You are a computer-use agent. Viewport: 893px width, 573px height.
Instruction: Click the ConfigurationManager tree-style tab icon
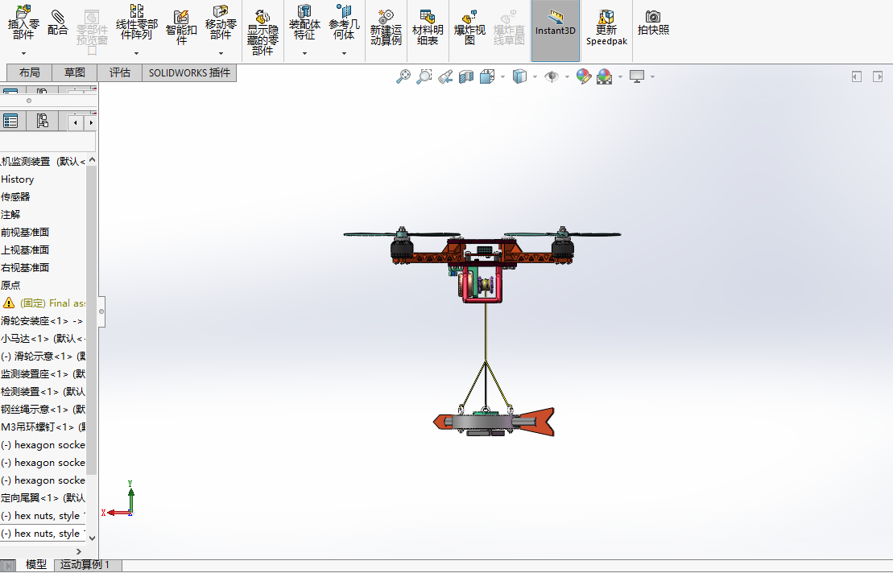42,121
